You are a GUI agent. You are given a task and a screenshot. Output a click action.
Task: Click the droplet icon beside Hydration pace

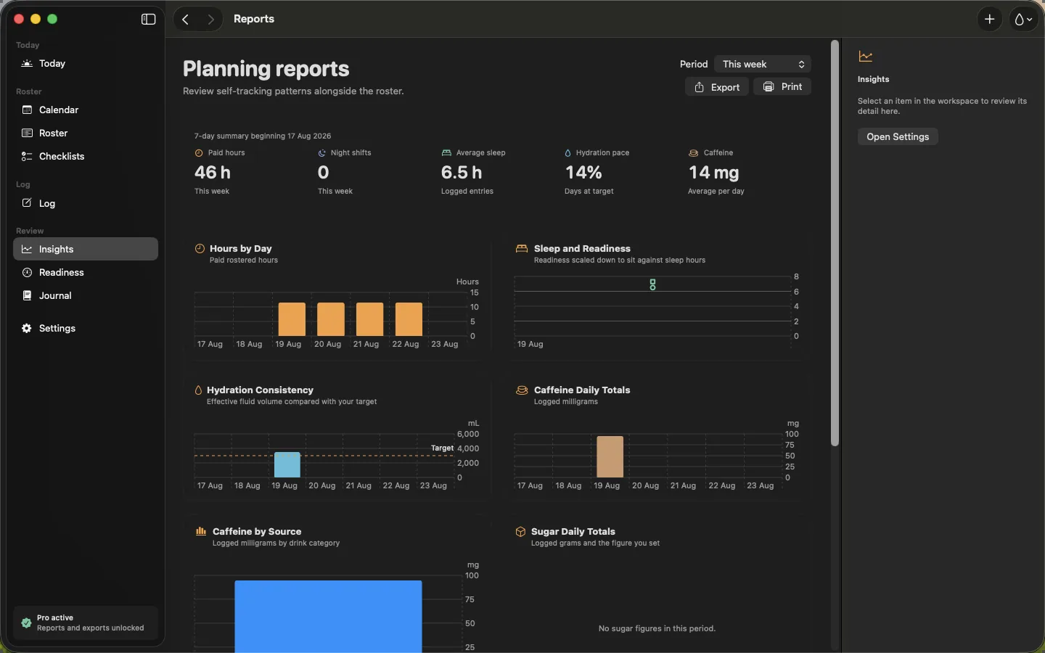568,153
